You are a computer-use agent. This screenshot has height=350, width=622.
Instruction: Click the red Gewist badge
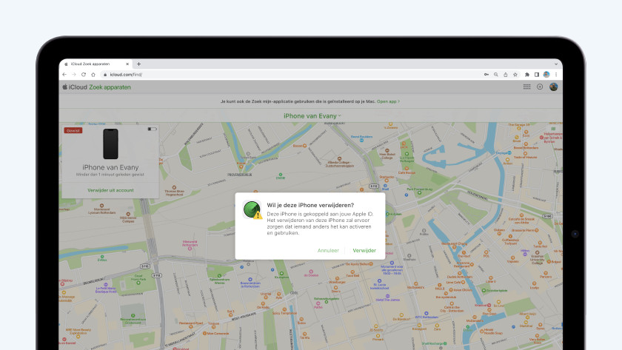click(73, 130)
